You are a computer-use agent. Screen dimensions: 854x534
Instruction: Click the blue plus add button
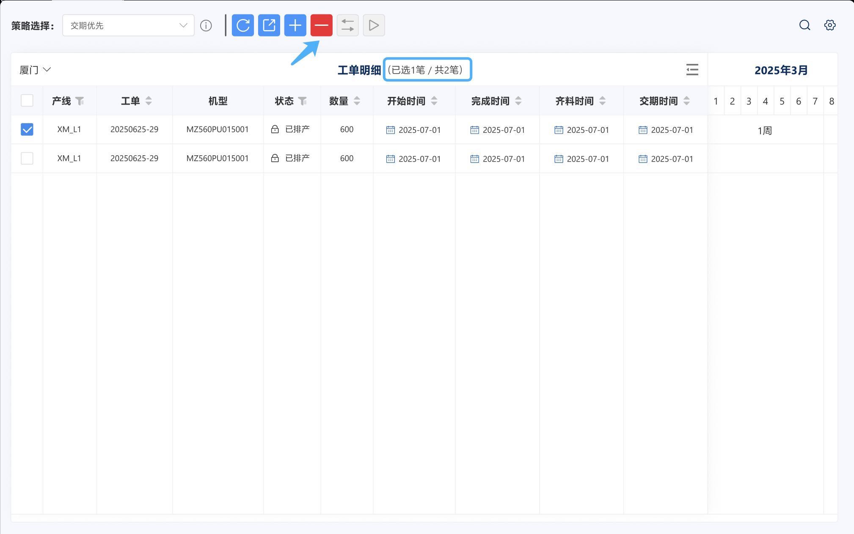click(x=295, y=25)
